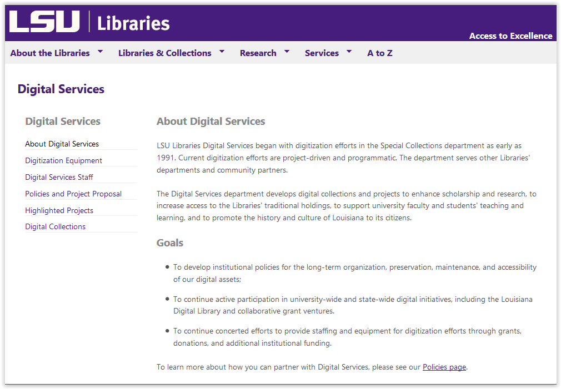Screen dimensions: 561x389
Task: Open the Digital Services Staff sidebar link
Action: pos(59,177)
